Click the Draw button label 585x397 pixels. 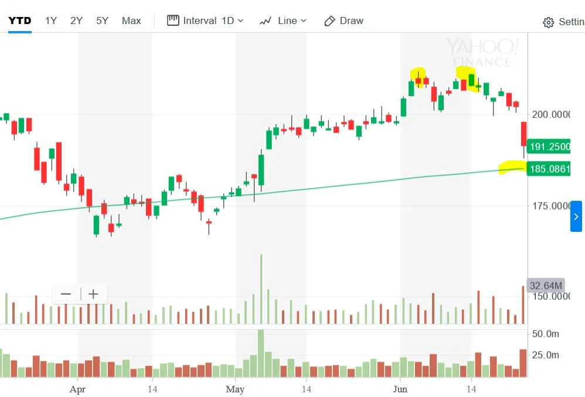point(352,20)
